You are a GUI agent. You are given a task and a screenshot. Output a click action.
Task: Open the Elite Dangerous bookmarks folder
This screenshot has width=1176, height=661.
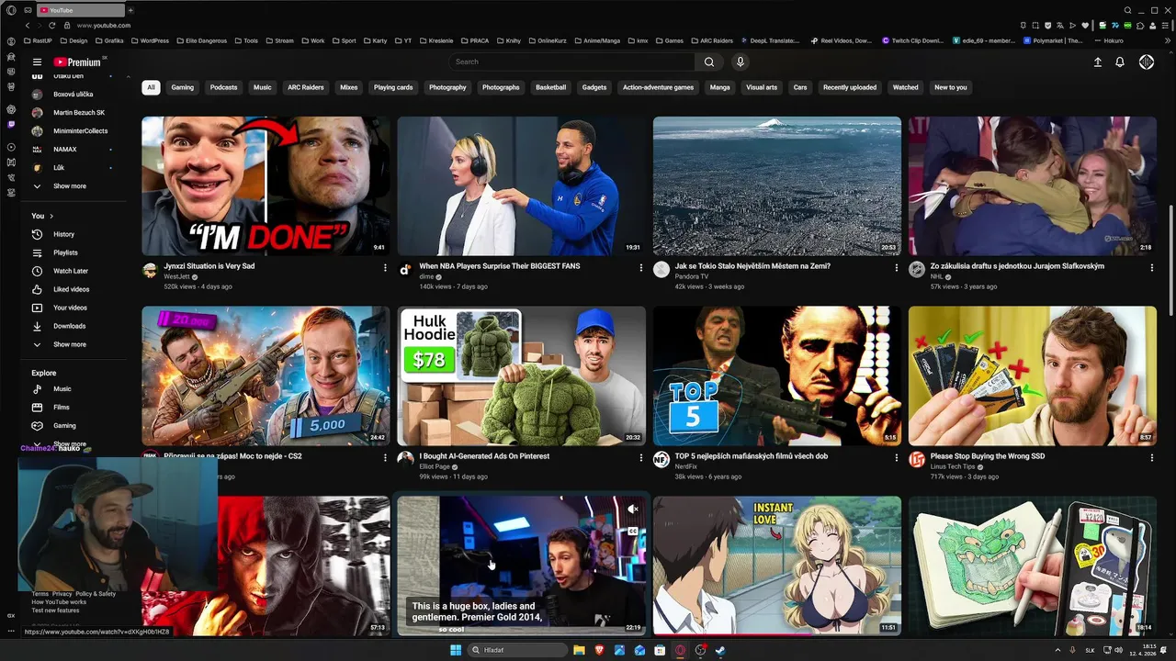pos(201,40)
